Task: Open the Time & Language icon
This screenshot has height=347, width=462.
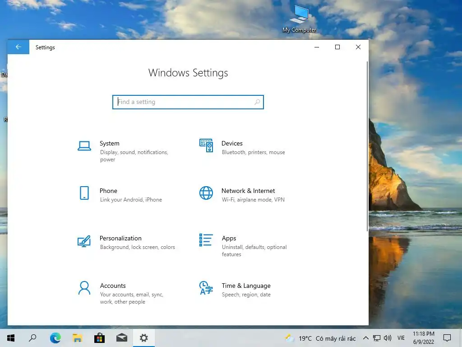Action: [206, 288]
